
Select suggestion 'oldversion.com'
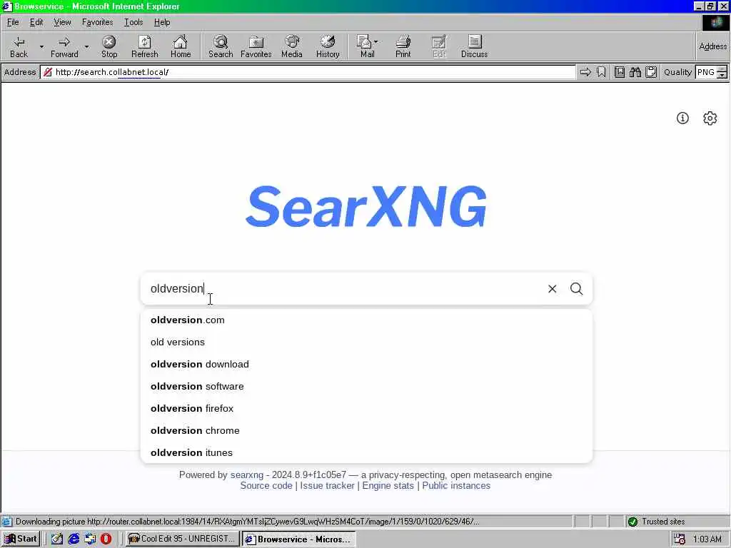(x=366, y=320)
